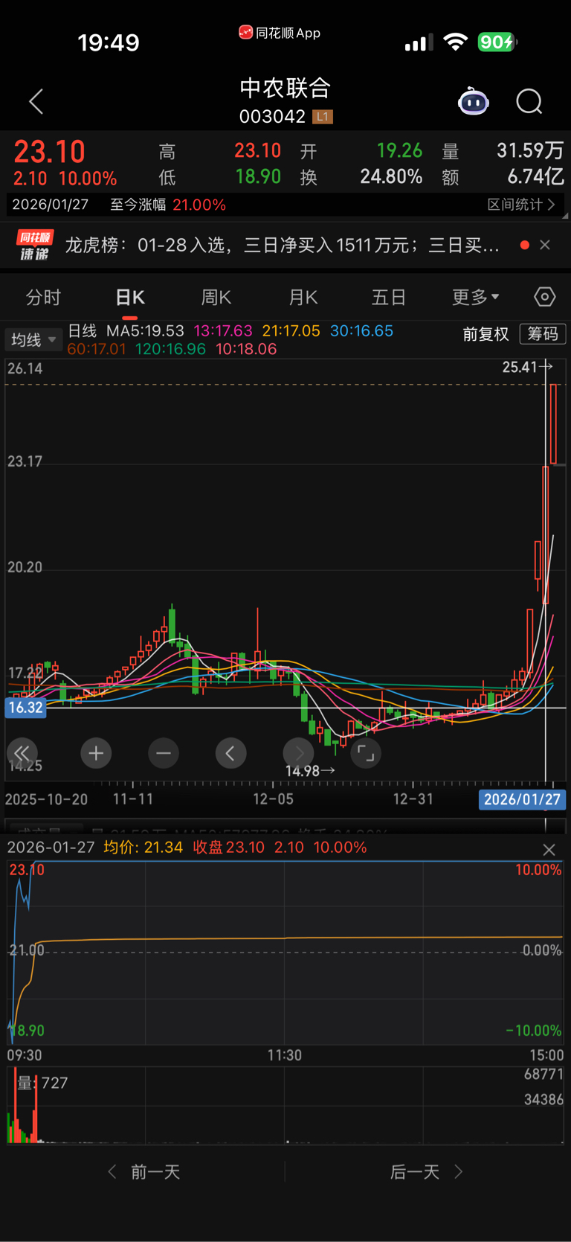Go to 前一天 previous day

pos(145,1172)
